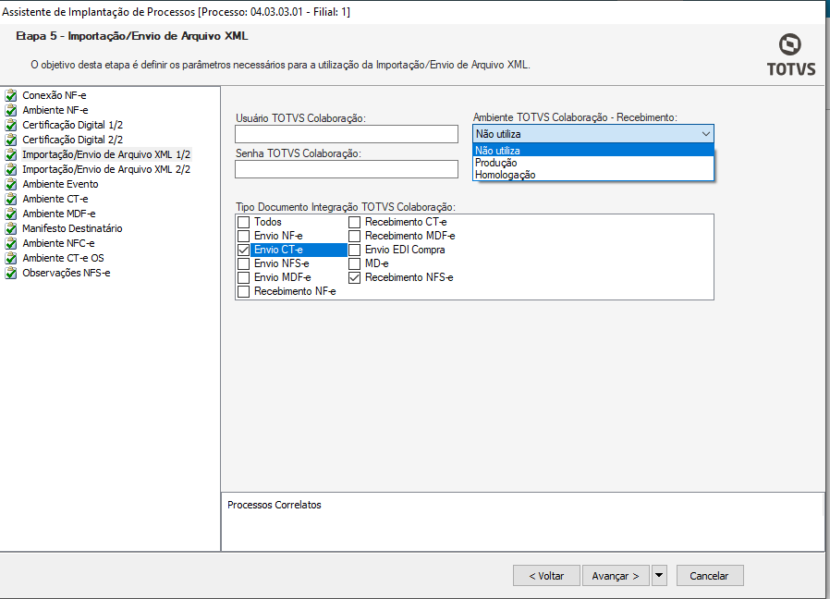Enable the Envio NFS-e checkbox
This screenshot has height=599, width=830.
pyautogui.click(x=243, y=263)
